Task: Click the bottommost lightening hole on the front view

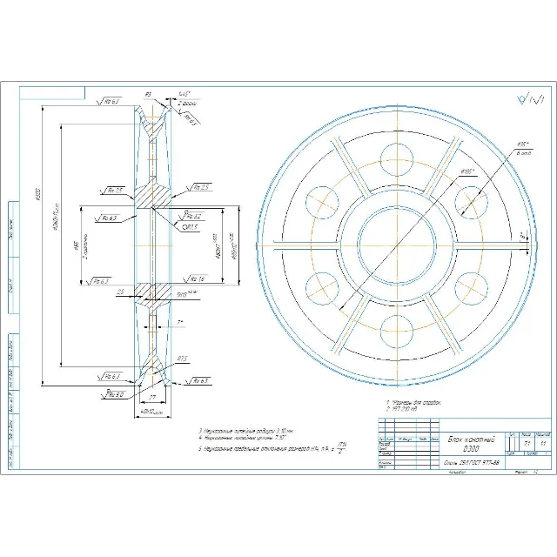Action: pyautogui.click(x=397, y=332)
